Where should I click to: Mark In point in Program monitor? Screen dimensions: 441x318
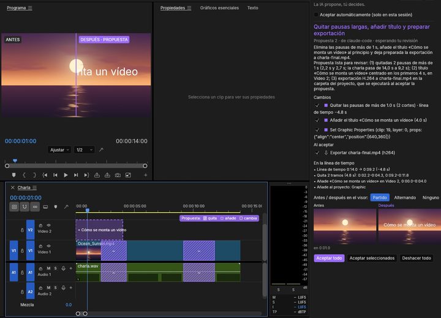pyautogui.click(x=24, y=175)
